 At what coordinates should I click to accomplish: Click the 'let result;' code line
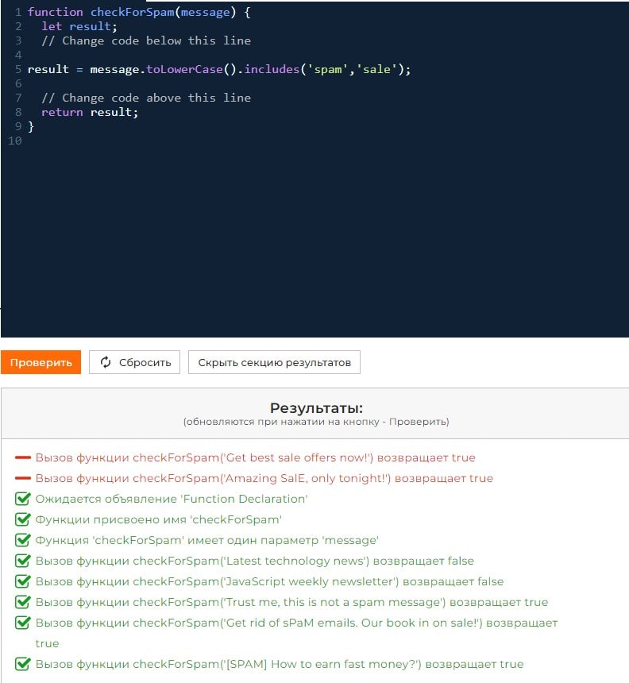coord(79,26)
